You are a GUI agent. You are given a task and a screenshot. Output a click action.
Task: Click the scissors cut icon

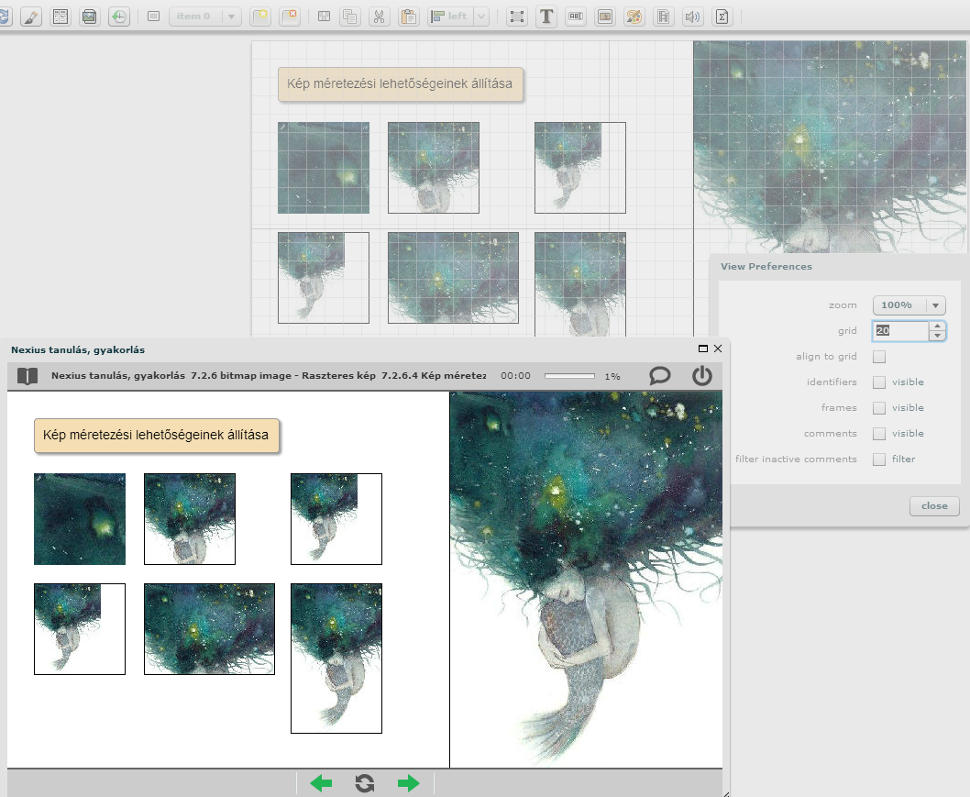click(x=379, y=17)
